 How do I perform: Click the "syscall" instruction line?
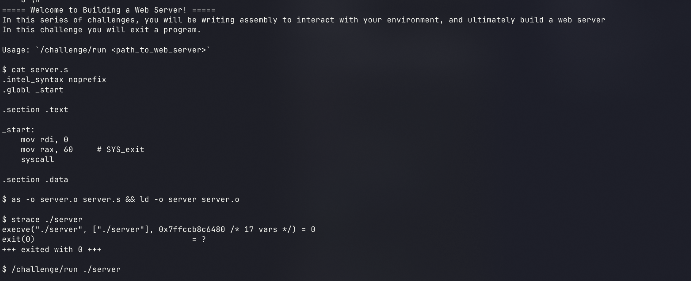(x=37, y=160)
